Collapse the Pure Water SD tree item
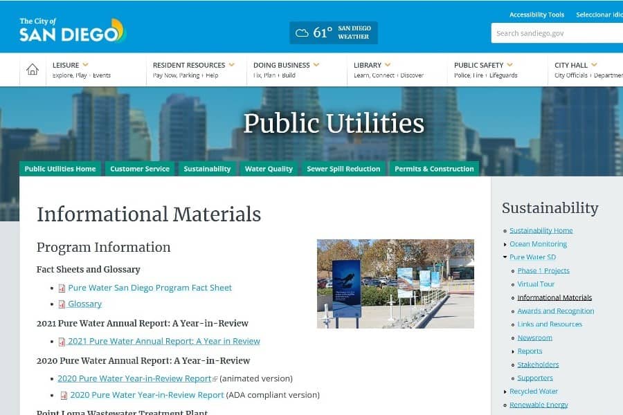 click(x=505, y=257)
